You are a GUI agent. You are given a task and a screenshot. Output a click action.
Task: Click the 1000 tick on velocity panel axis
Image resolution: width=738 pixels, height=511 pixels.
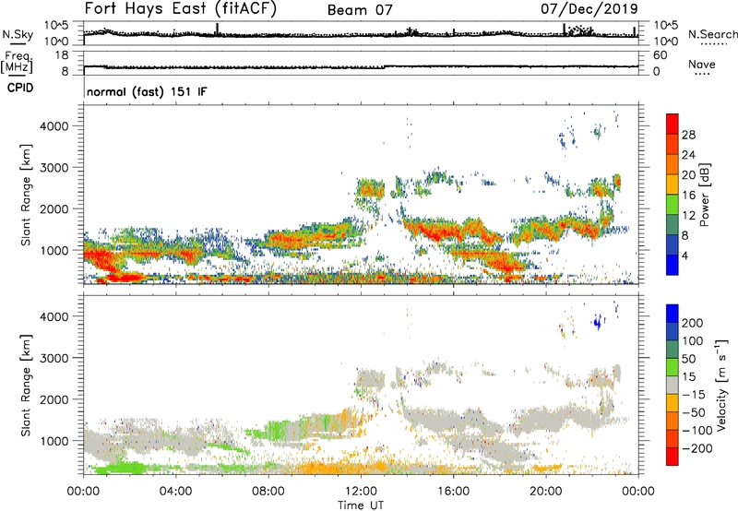(54, 441)
